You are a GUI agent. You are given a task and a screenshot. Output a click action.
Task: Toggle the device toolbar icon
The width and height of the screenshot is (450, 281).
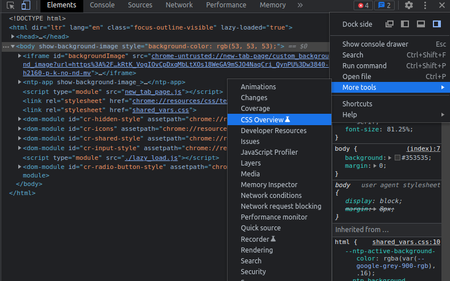tap(26, 5)
